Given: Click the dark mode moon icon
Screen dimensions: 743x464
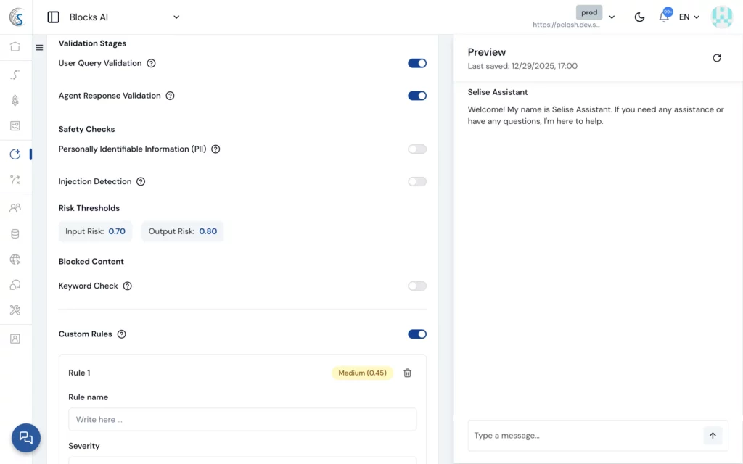Looking at the screenshot, I should tap(639, 17).
